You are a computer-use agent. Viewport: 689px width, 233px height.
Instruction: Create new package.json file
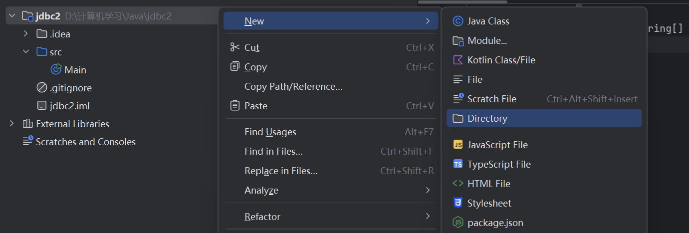pos(544,223)
